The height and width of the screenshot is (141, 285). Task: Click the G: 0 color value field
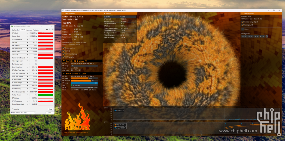tap(250, 36)
